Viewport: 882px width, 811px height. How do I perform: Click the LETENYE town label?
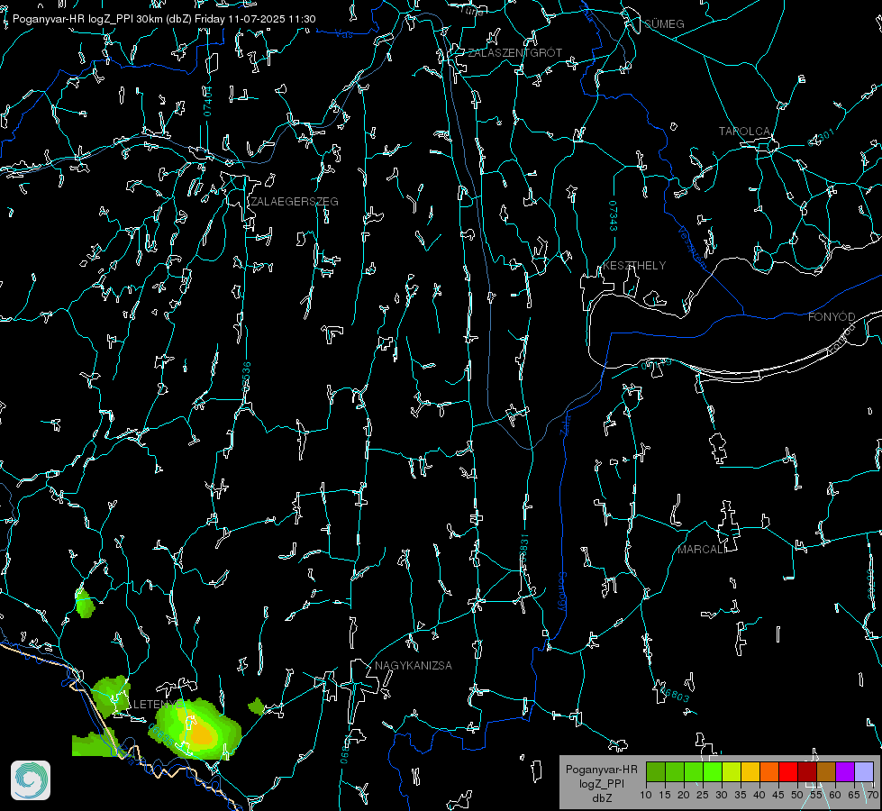158,705
